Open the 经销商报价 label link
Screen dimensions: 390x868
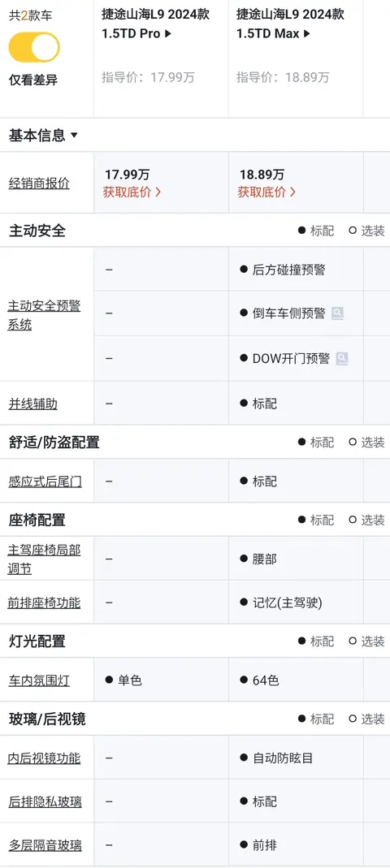[x=39, y=184]
